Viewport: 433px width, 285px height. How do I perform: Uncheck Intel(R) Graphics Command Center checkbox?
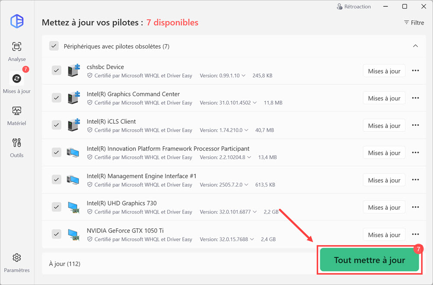point(56,98)
